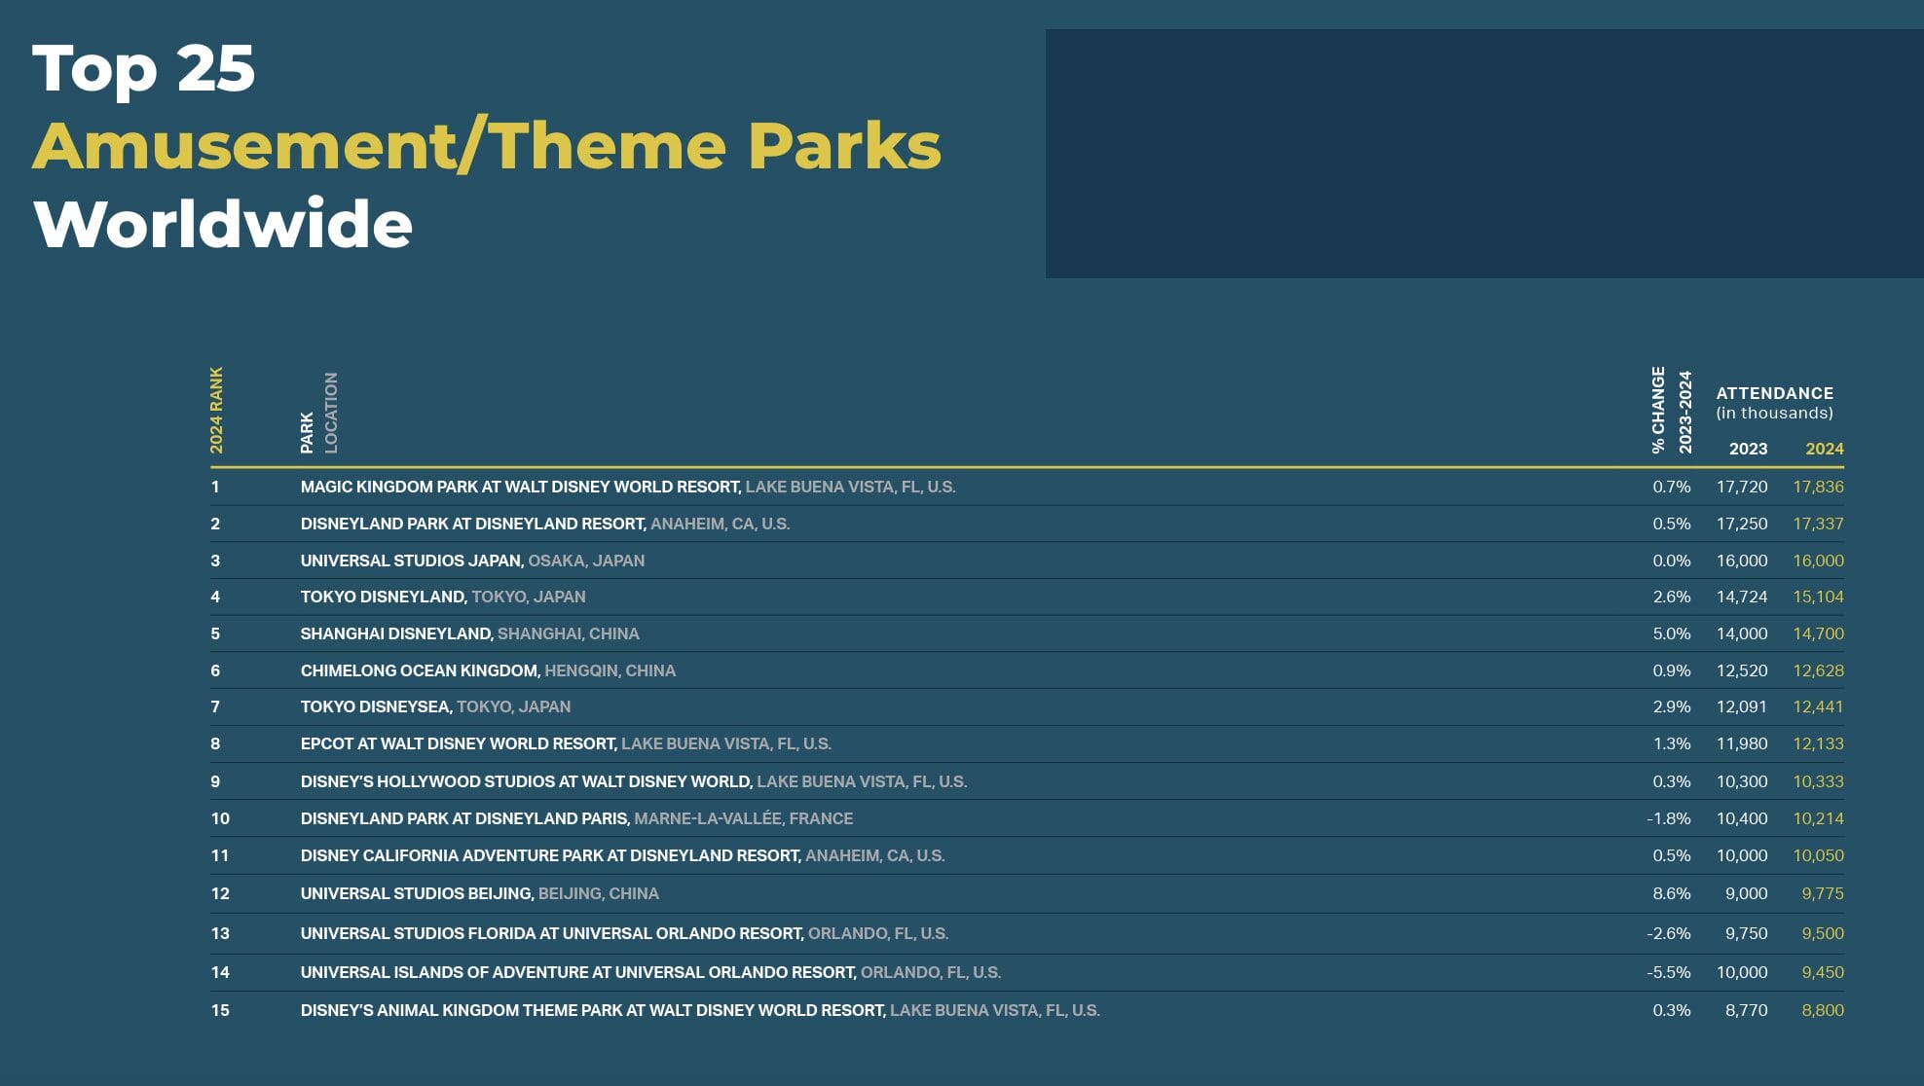Select the Magic Kingdom Park row name
The image size is (1924, 1086).
(521, 487)
